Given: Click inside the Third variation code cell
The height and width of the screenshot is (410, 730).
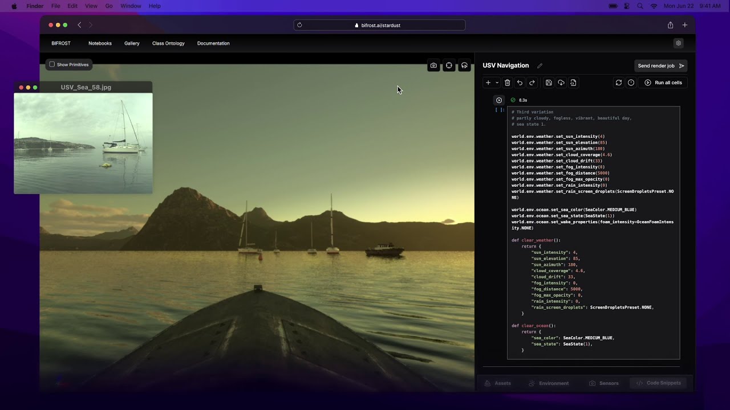Looking at the screenshot, I should click(x=593, y=232).
